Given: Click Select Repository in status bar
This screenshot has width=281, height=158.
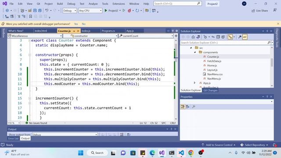Looking at the screenshot, I should click(x=254, y=145).
